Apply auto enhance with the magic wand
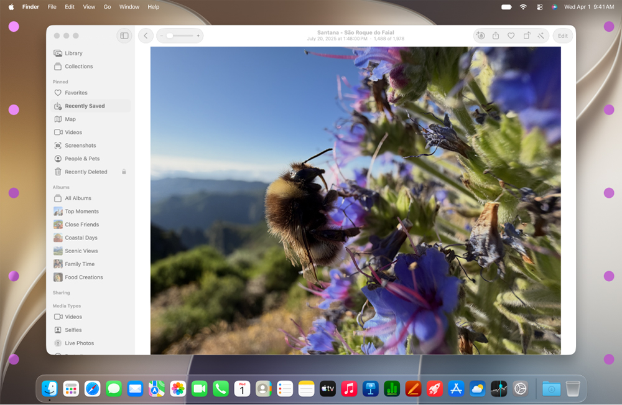The image size is (622, 405). point(541,35)
